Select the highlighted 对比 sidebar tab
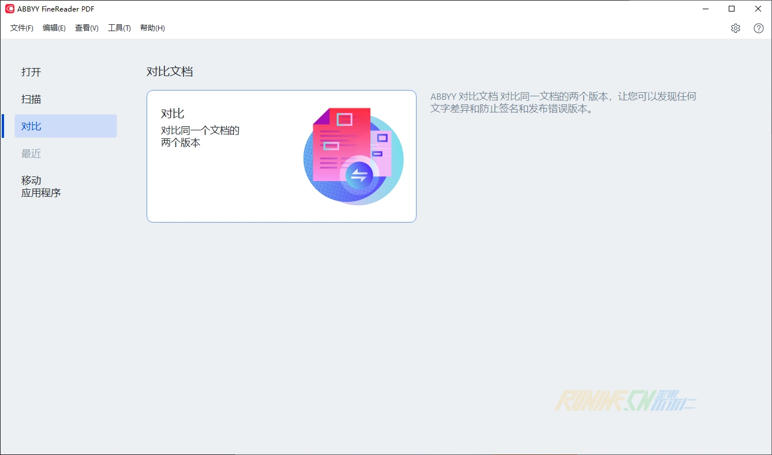Screen dimensions: 772x455 [x=65, y=126]
